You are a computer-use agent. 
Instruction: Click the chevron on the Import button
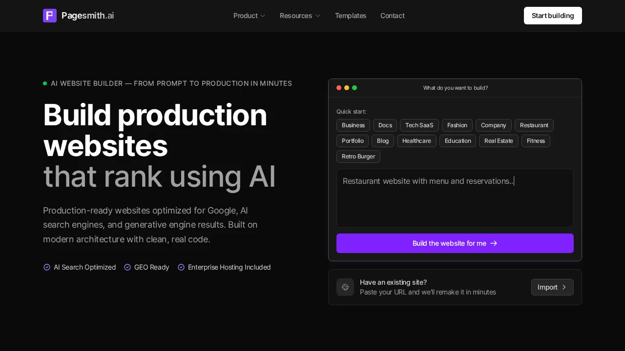[x=564, y=287]
